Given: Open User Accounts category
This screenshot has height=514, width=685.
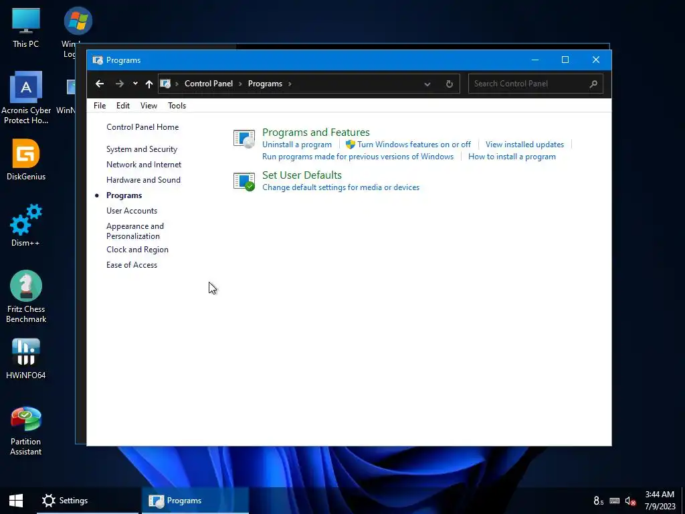Looking at the screenshot, I should click(x=132, y=211).
